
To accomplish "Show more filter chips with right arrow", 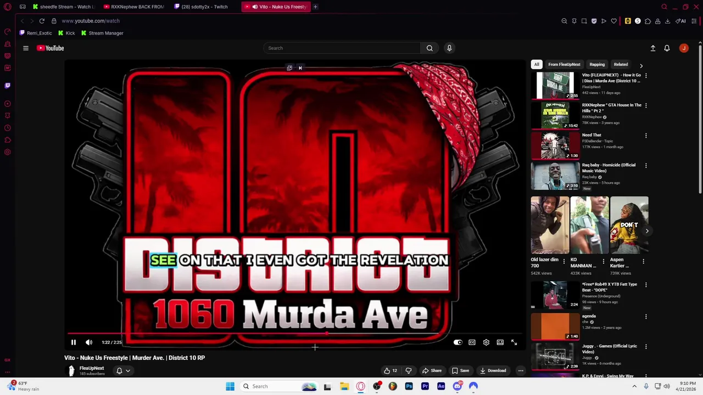I will tap(641, 66).
